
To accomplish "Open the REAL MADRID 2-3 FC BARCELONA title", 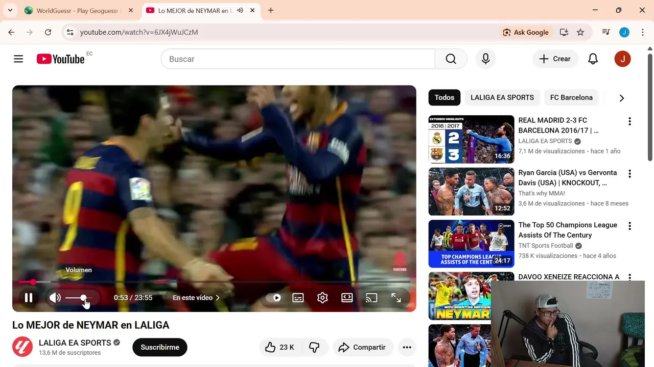I will click(x=558, y=125).
